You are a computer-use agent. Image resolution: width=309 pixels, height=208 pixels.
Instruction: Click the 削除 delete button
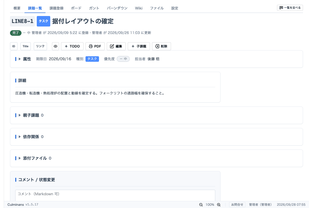pos(161,46)
